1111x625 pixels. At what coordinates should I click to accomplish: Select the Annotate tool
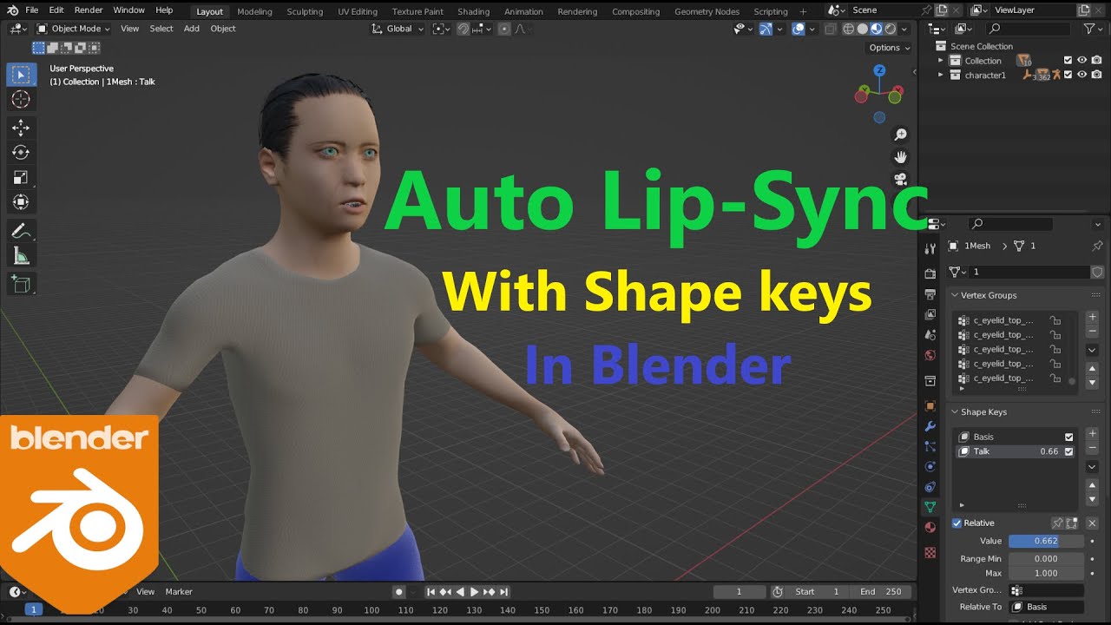pos(22,231)
